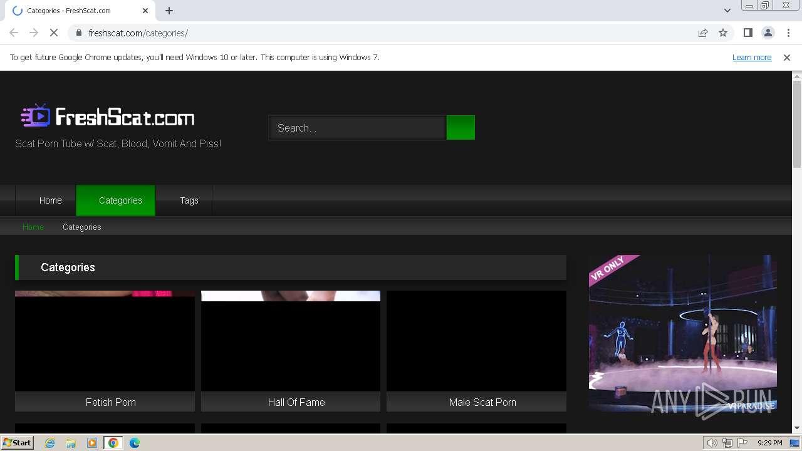Open the Chrome profile avatar

pos(768,33)
